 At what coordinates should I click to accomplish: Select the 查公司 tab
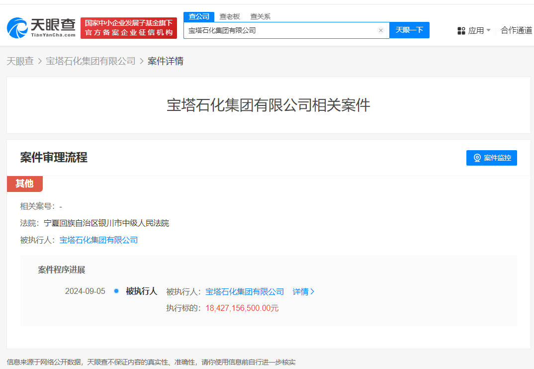[199, 16]
